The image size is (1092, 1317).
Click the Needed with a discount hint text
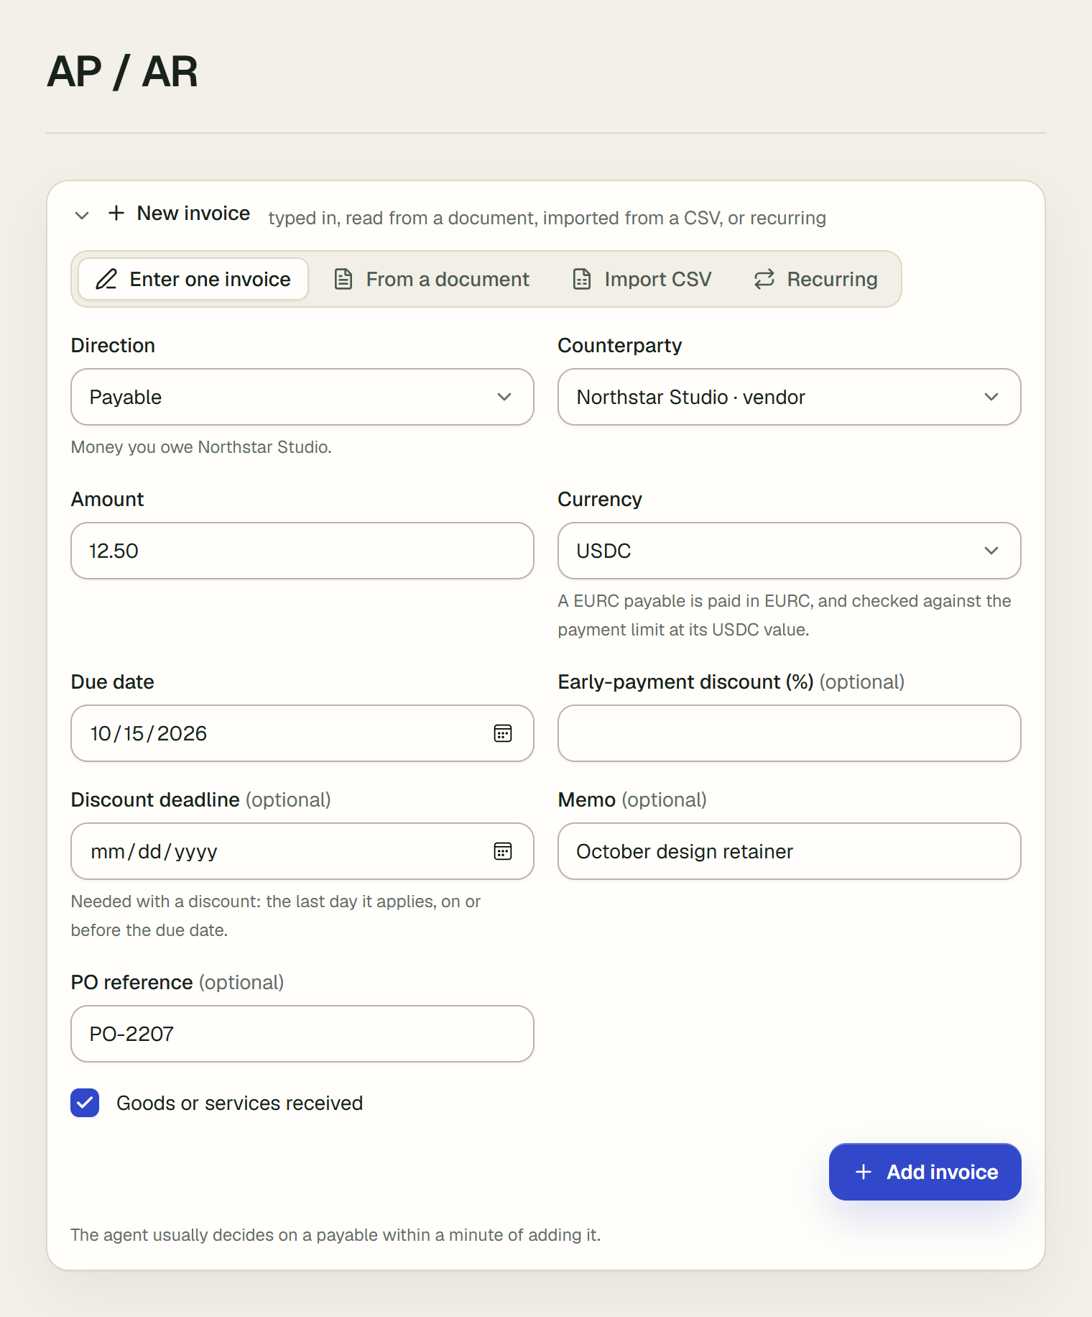[276, 916]
